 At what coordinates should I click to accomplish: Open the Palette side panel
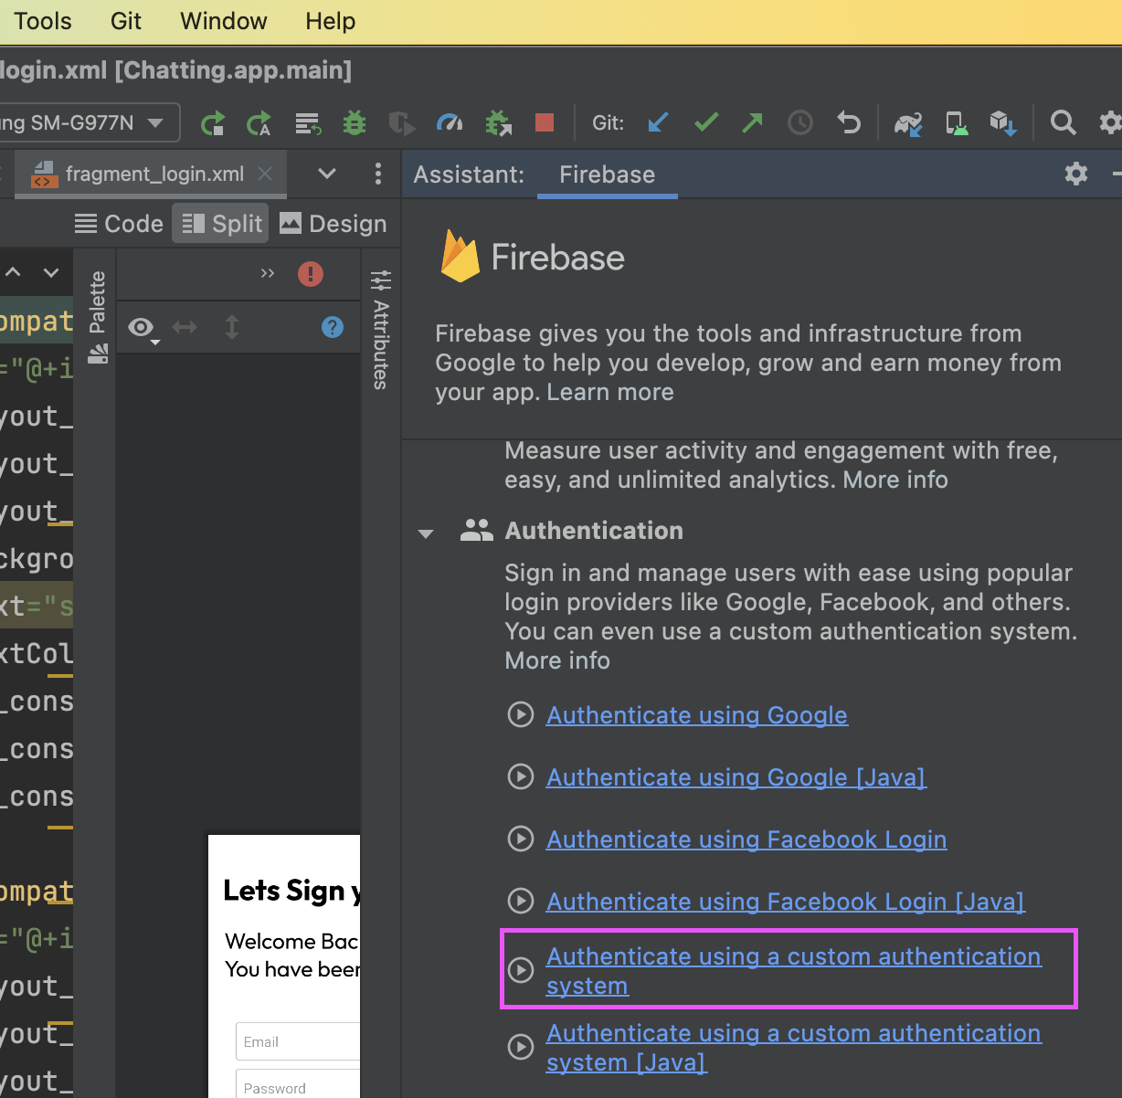[x=97, y=317]
